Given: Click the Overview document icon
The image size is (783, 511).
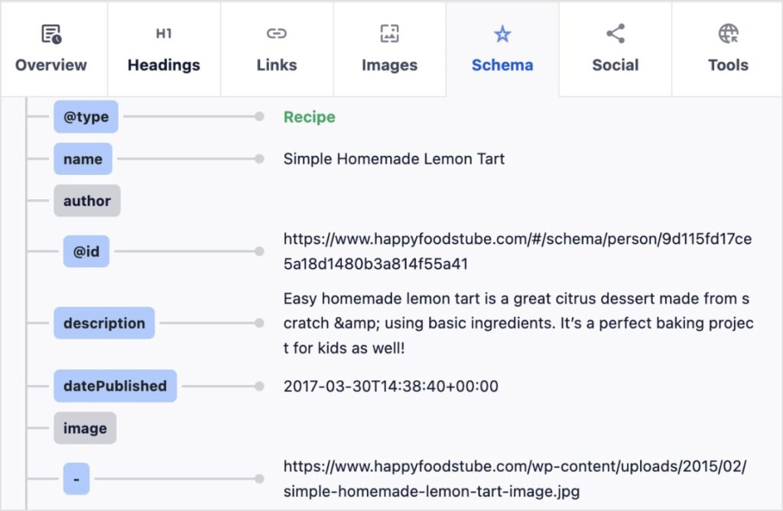Looking at the screenshot, I should coord(50,33).
